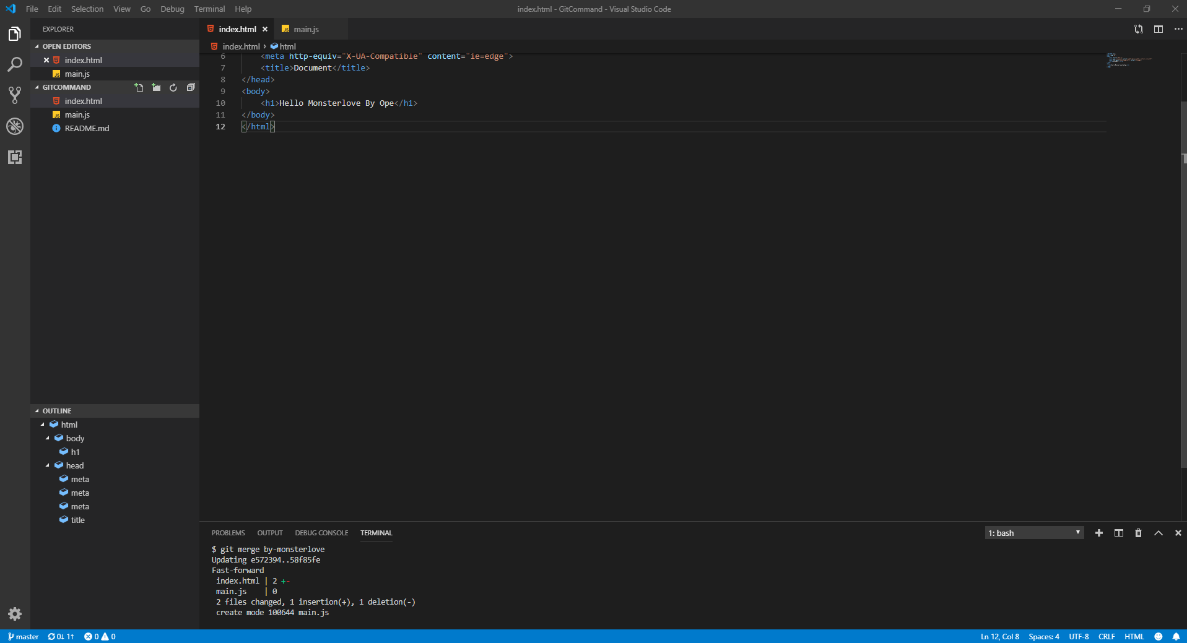Create a new file in GITCOMMAND
1187x643 pixels.
139,87
